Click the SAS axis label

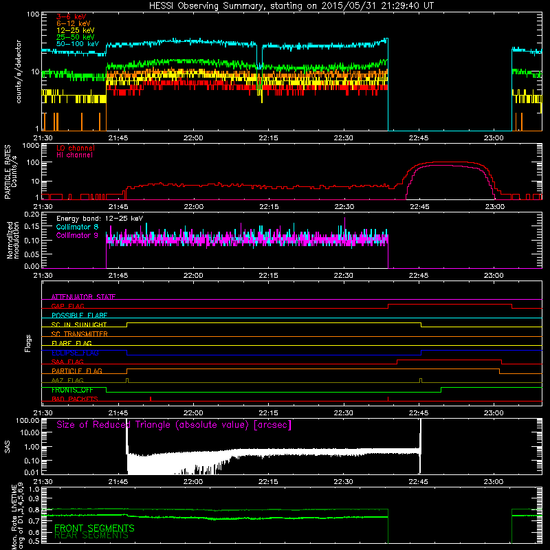(x=7, y=447)
